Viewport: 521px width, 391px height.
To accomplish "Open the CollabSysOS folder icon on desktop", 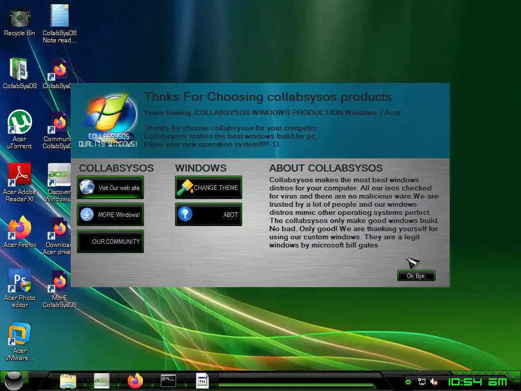I will 20,73.
